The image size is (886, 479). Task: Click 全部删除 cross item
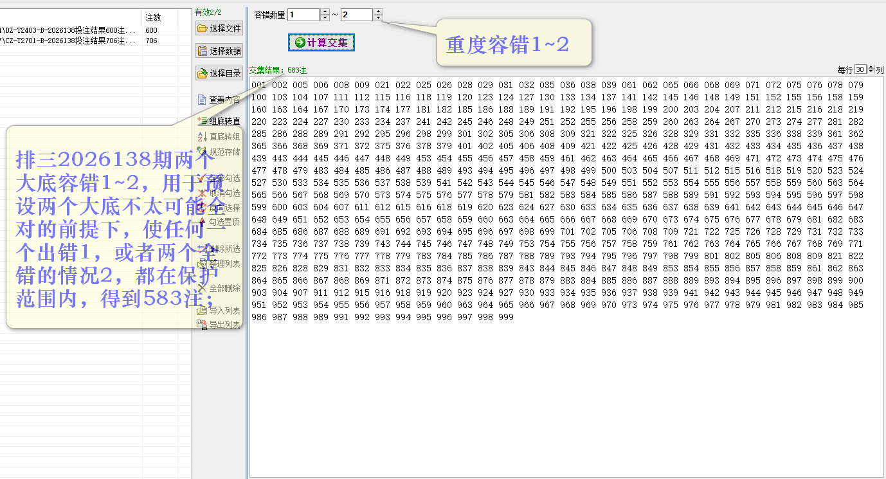tap(219, 289)
